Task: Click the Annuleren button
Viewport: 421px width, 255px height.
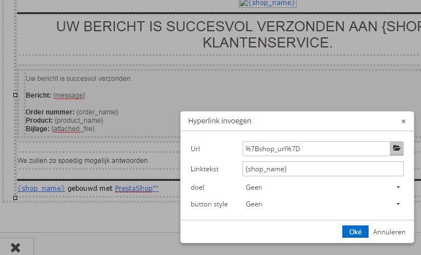Action: (389, 232)
